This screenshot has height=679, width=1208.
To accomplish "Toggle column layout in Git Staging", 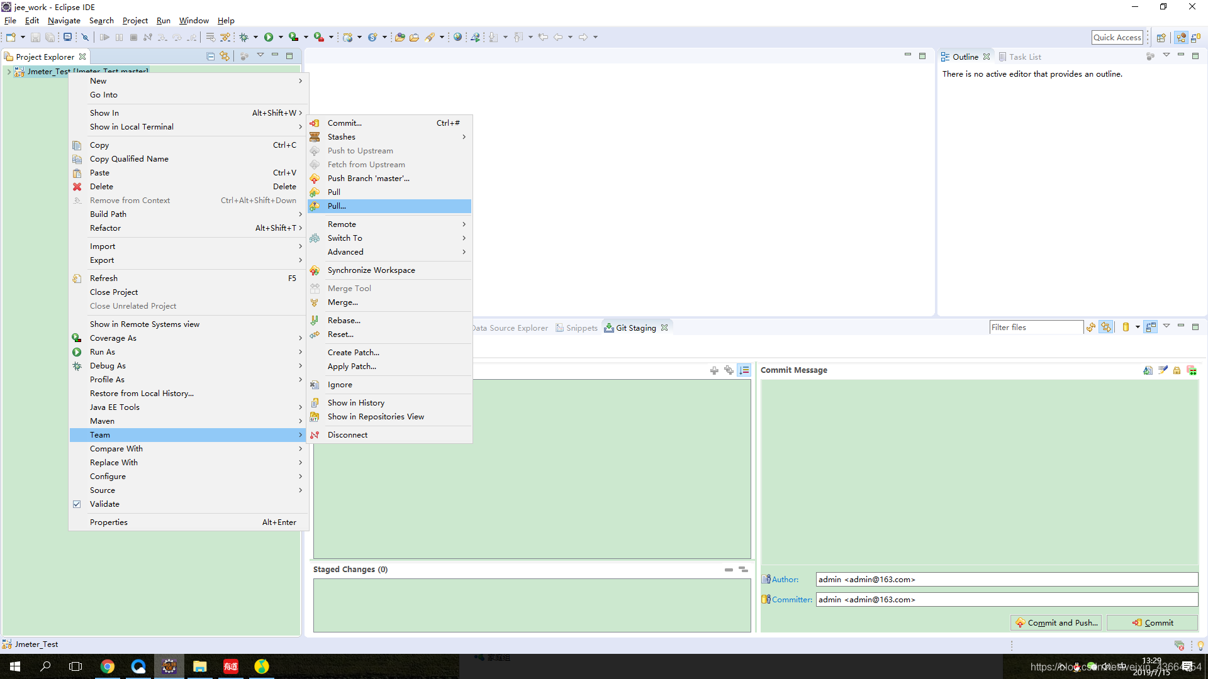I will (x=1151, y=327).
